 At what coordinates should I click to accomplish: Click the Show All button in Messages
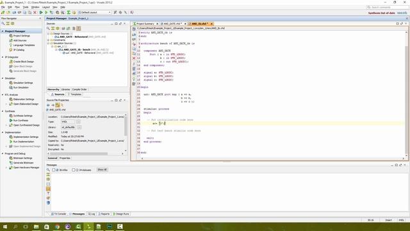tap(102, 169)
